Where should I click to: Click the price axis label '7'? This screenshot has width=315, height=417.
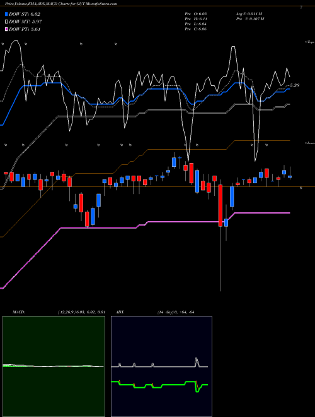[x=301, y=8]
